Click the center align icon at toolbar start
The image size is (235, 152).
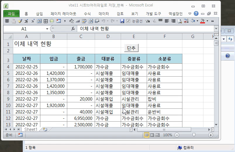click(x=7, y=21)
